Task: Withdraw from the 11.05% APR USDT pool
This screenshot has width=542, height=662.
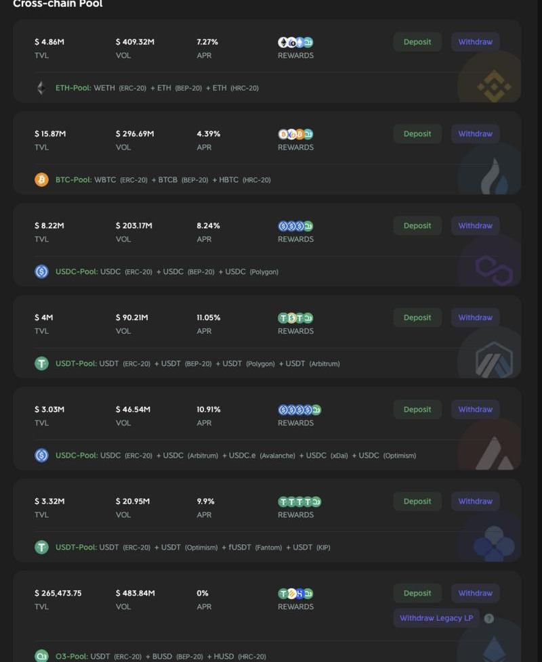Action: 475,317
